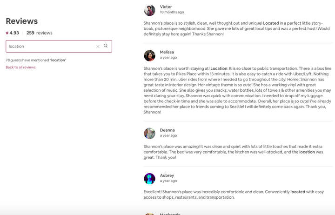
Task: Click '78 guests have mentioned location' text
Action: click(36, 60)
